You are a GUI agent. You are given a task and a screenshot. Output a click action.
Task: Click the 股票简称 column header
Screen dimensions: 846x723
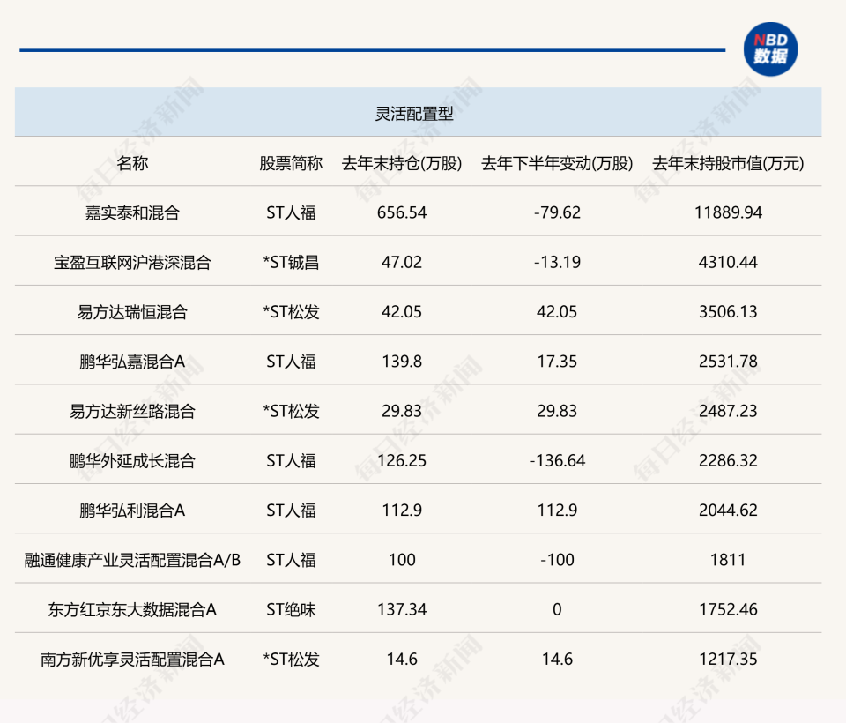(x=291, y=163)
